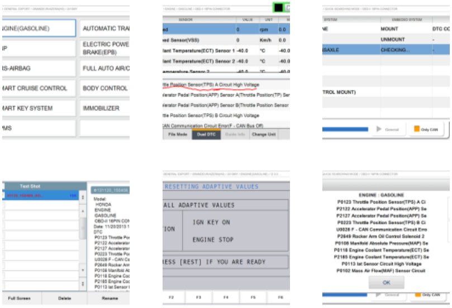Jump to top with Text Shot double-up arrow
The height and width of the screenshot is (308, 452).
[x=83, y=197]
